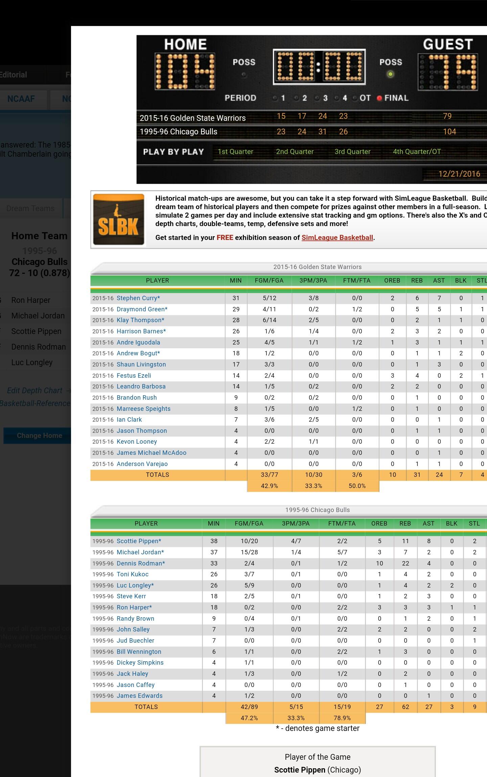Open Luc Longley's box score link
Viewport: 487px width, 777px height.
[135, 585]
